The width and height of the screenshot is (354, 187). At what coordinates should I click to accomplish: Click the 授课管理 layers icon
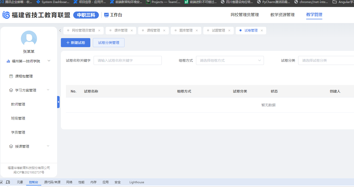pyautogui.click(x=11, y=146)
